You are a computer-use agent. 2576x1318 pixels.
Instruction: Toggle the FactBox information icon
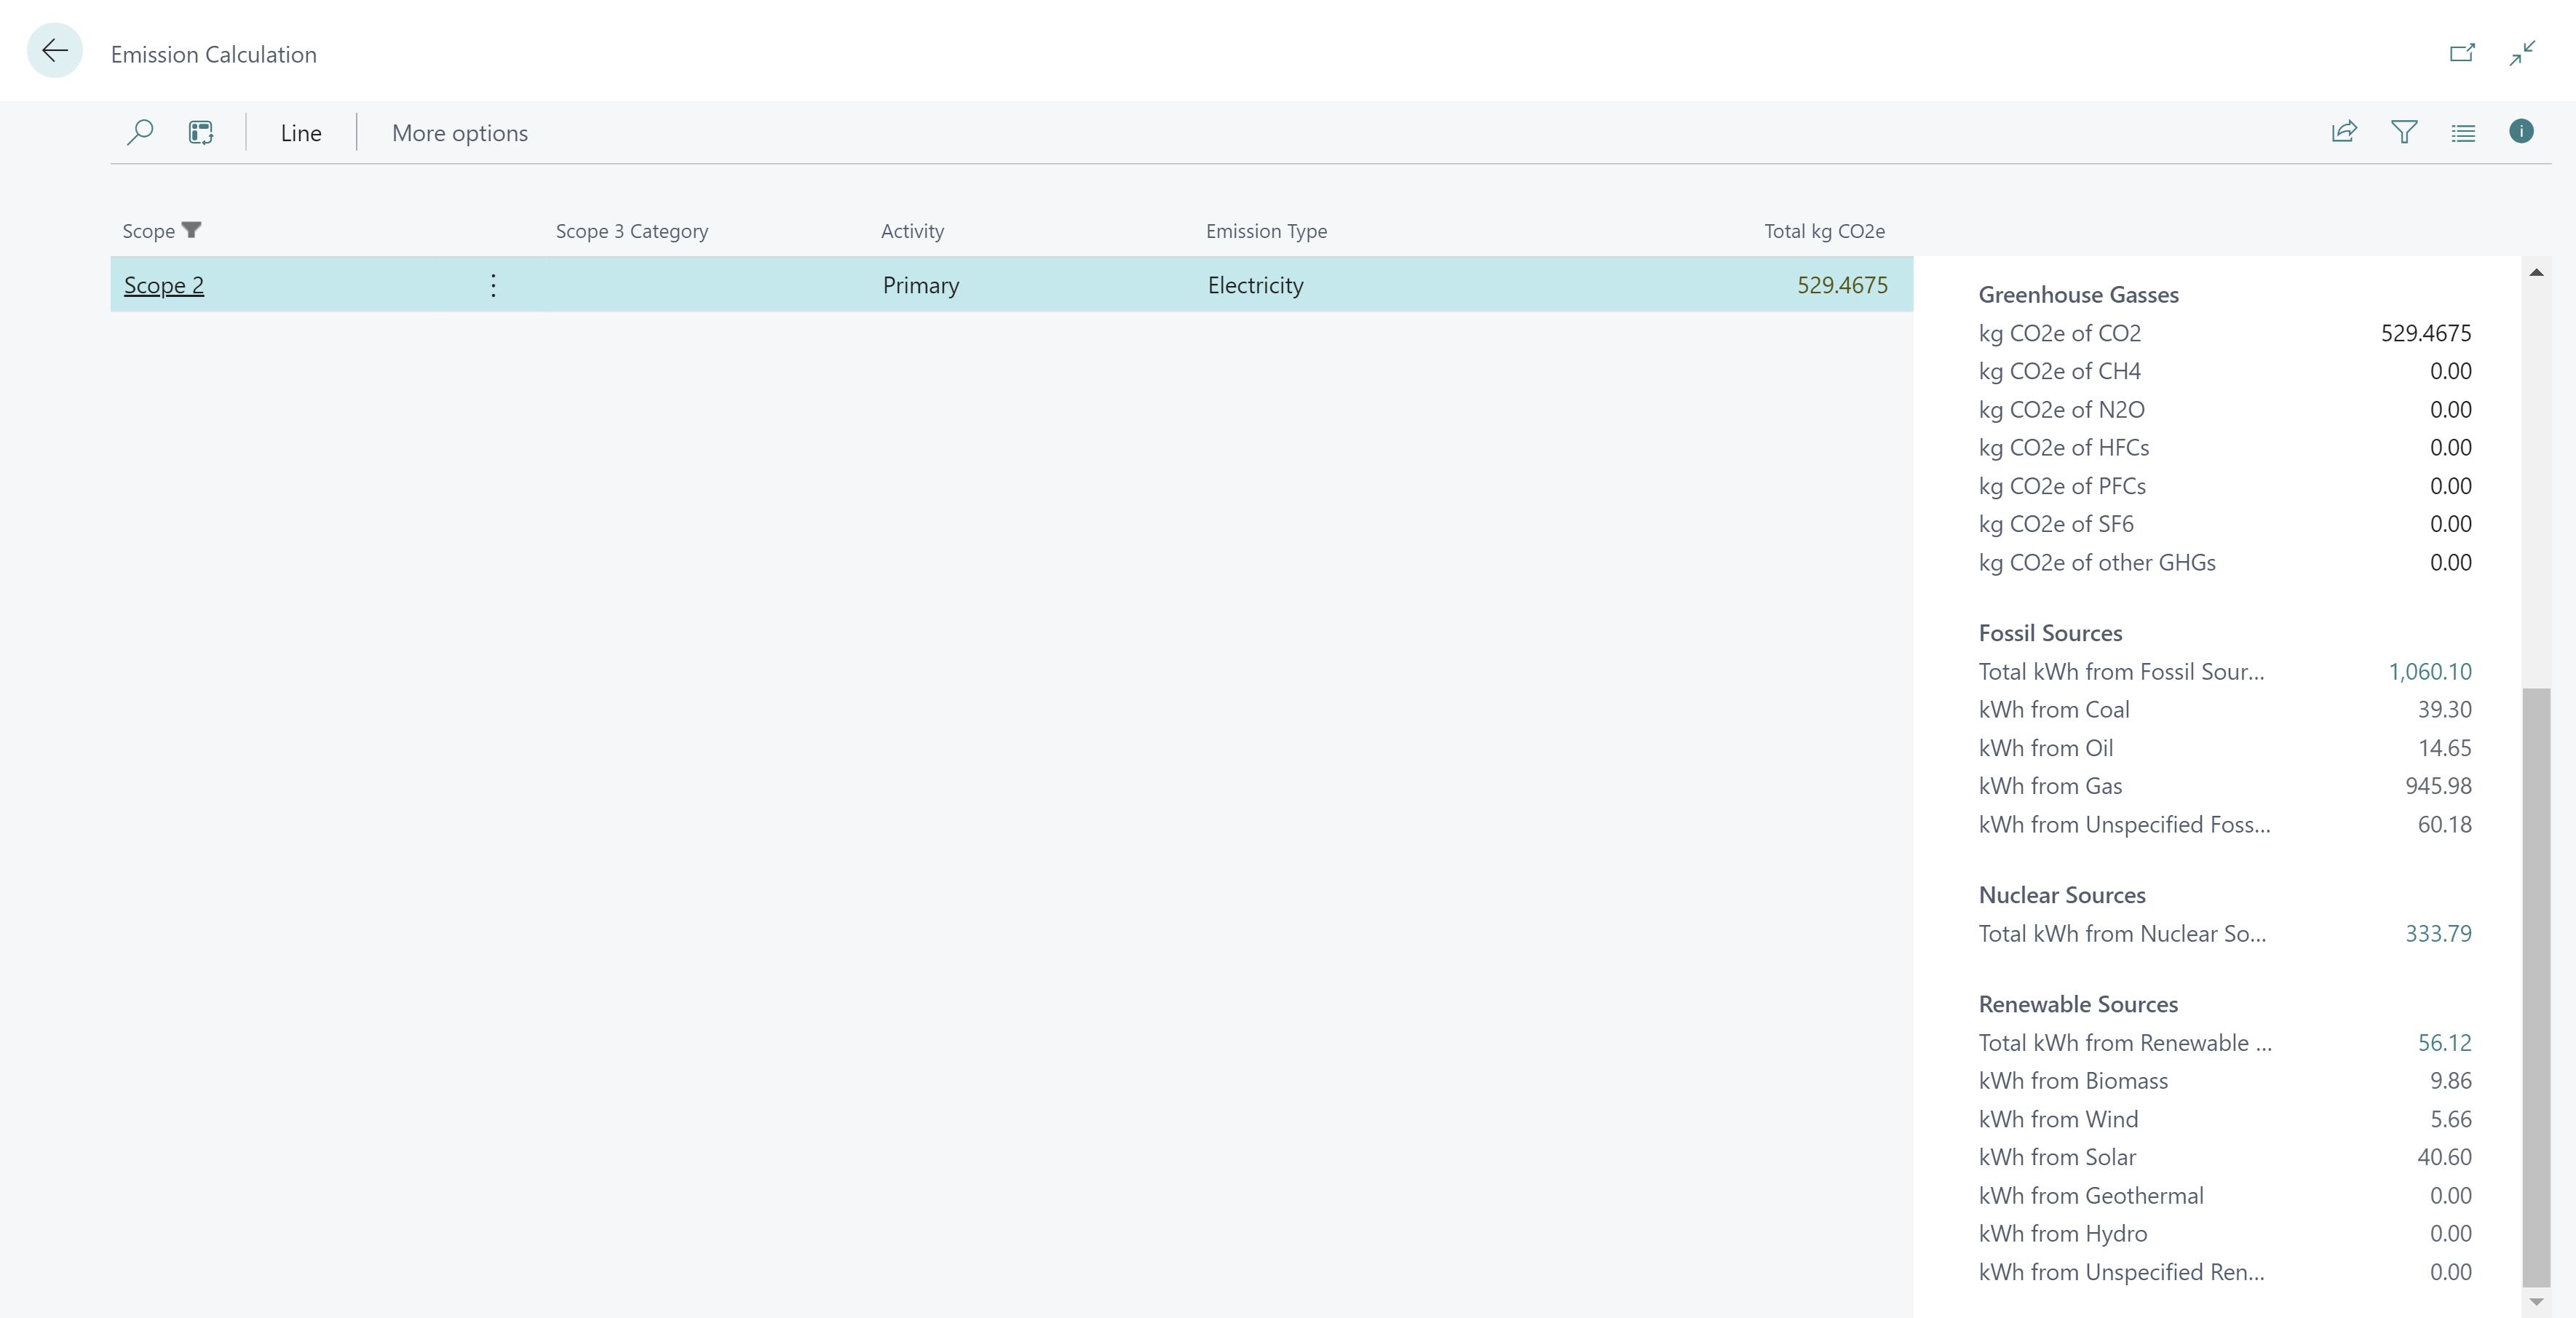tap(2521, 131)
